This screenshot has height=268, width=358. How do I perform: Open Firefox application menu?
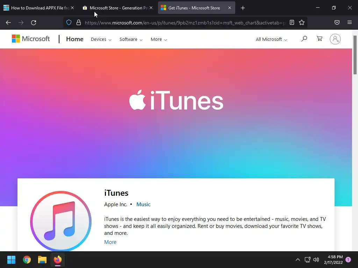[349, 22]
